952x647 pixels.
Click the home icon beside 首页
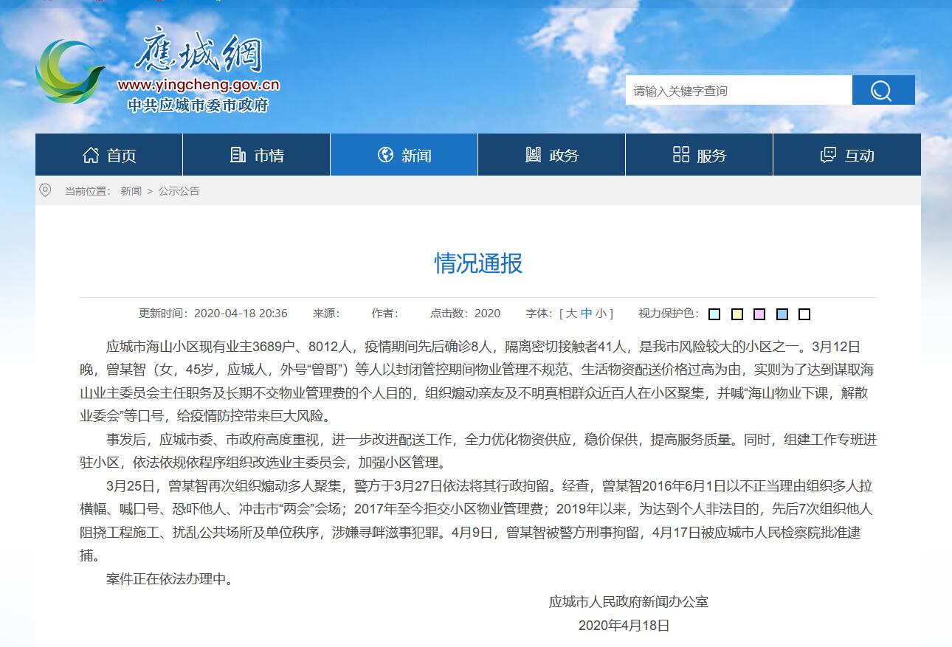pyautogui.click(x=90, y=154)
